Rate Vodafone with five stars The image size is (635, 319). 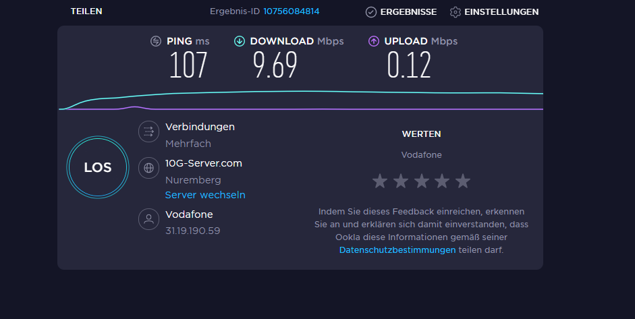pyautogui.click(x=462, y=181)
